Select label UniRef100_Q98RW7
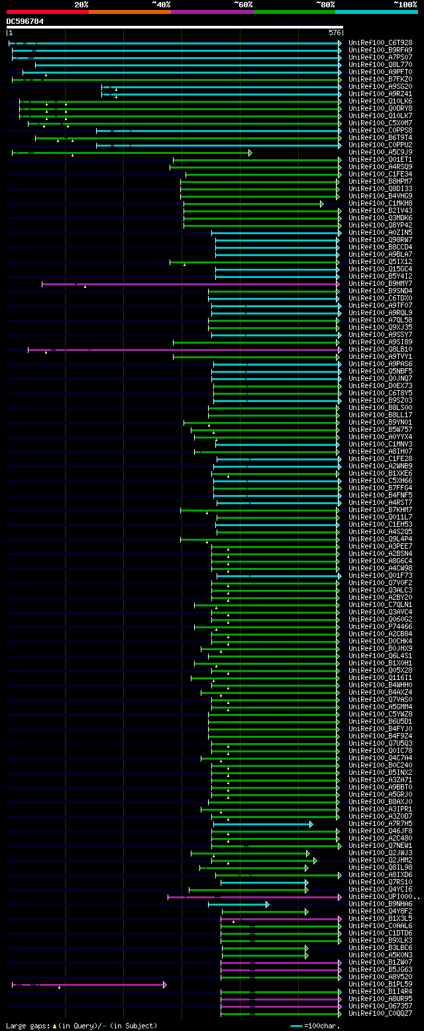The height and width of the screenshot is (1031, 424). pos(380,240)
